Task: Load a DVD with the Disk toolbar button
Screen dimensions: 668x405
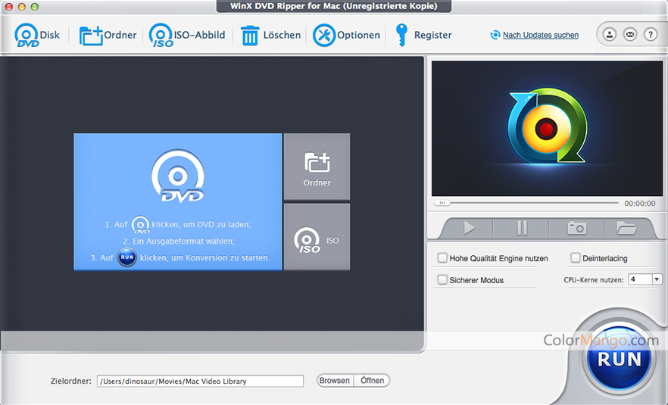Action: (38, 35)
